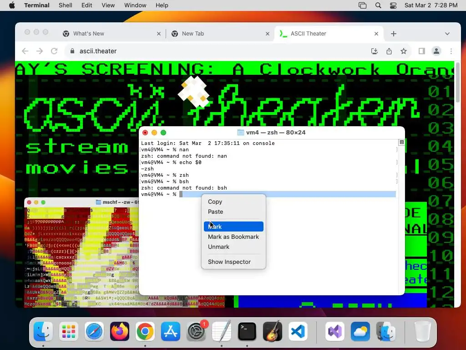
Task: Open the View menu in menu bar
Action: coord(108,5)
